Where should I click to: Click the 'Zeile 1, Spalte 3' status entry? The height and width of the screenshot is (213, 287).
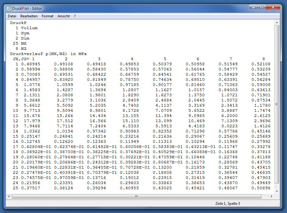pyautogui.click(x=228, y=204)
